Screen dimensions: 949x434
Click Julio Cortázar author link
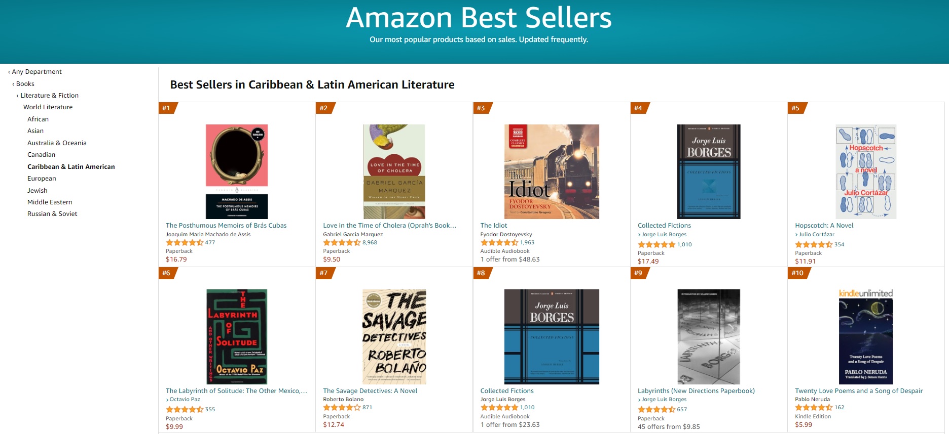[x=816, y=235]
